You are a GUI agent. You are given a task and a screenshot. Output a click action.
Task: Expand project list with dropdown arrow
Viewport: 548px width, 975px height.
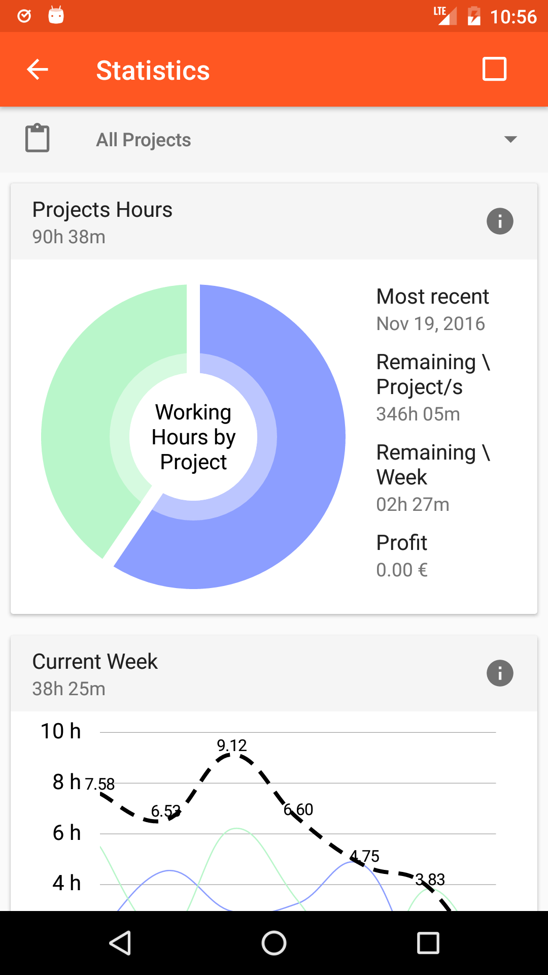pyautogui.click(x=510, y=139)
